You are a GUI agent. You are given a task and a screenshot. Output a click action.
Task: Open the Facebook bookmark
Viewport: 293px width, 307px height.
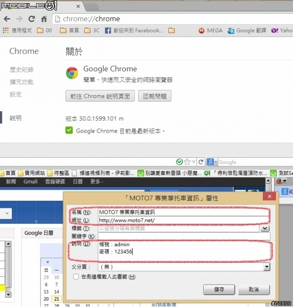pyautogui.click(x=134, y=30)
